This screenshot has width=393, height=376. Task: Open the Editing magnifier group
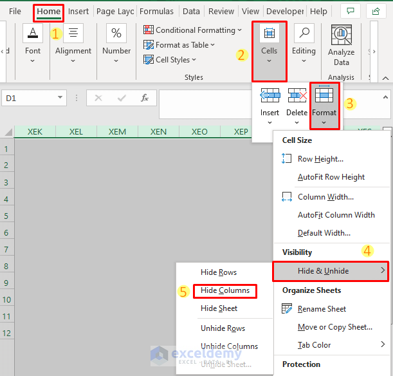(x=304, y=33)
